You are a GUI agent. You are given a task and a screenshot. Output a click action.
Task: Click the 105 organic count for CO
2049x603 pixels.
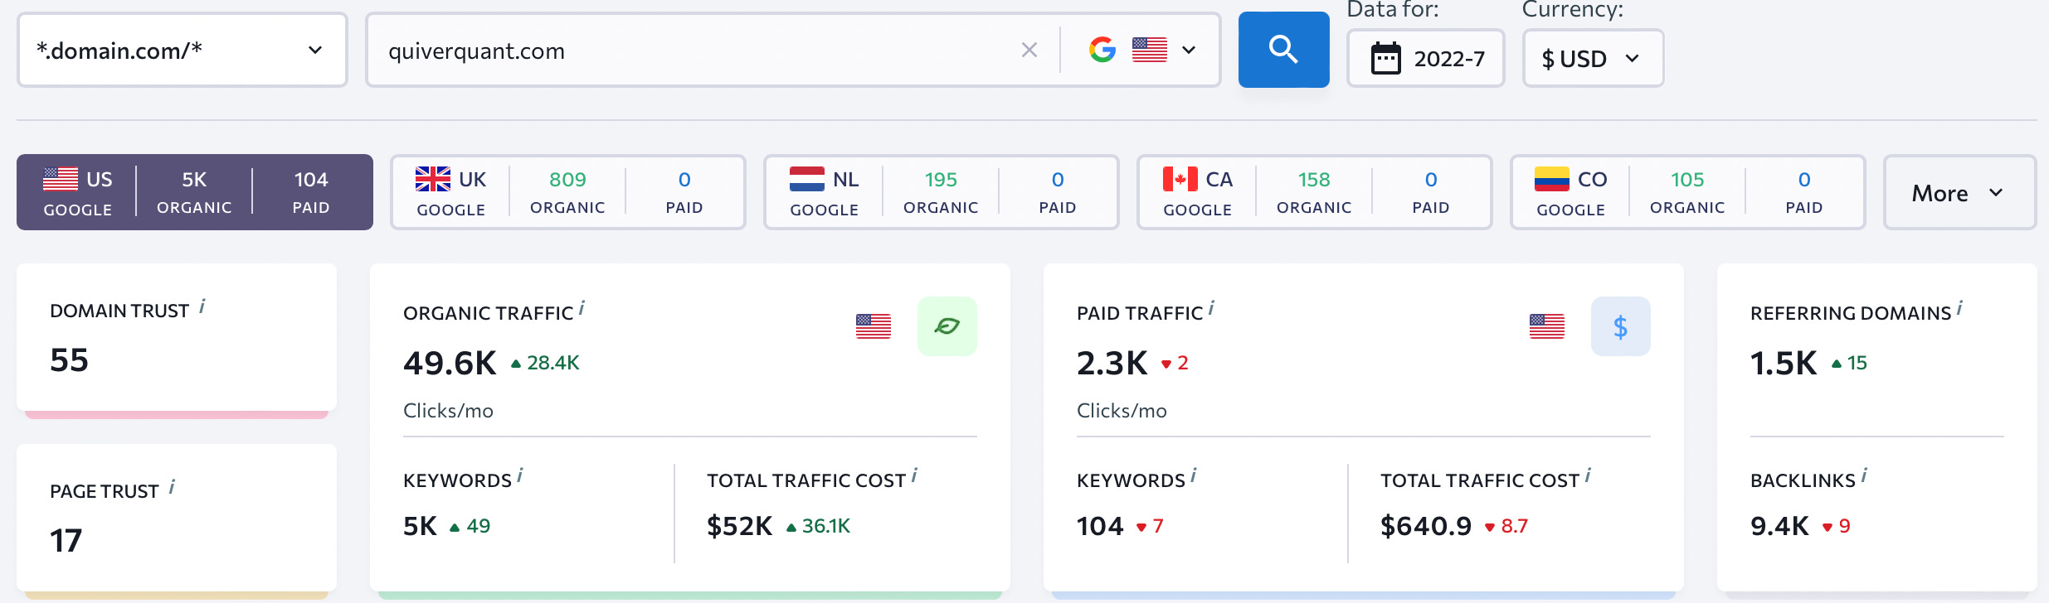pyautogui.click(x=1687, y=180)
